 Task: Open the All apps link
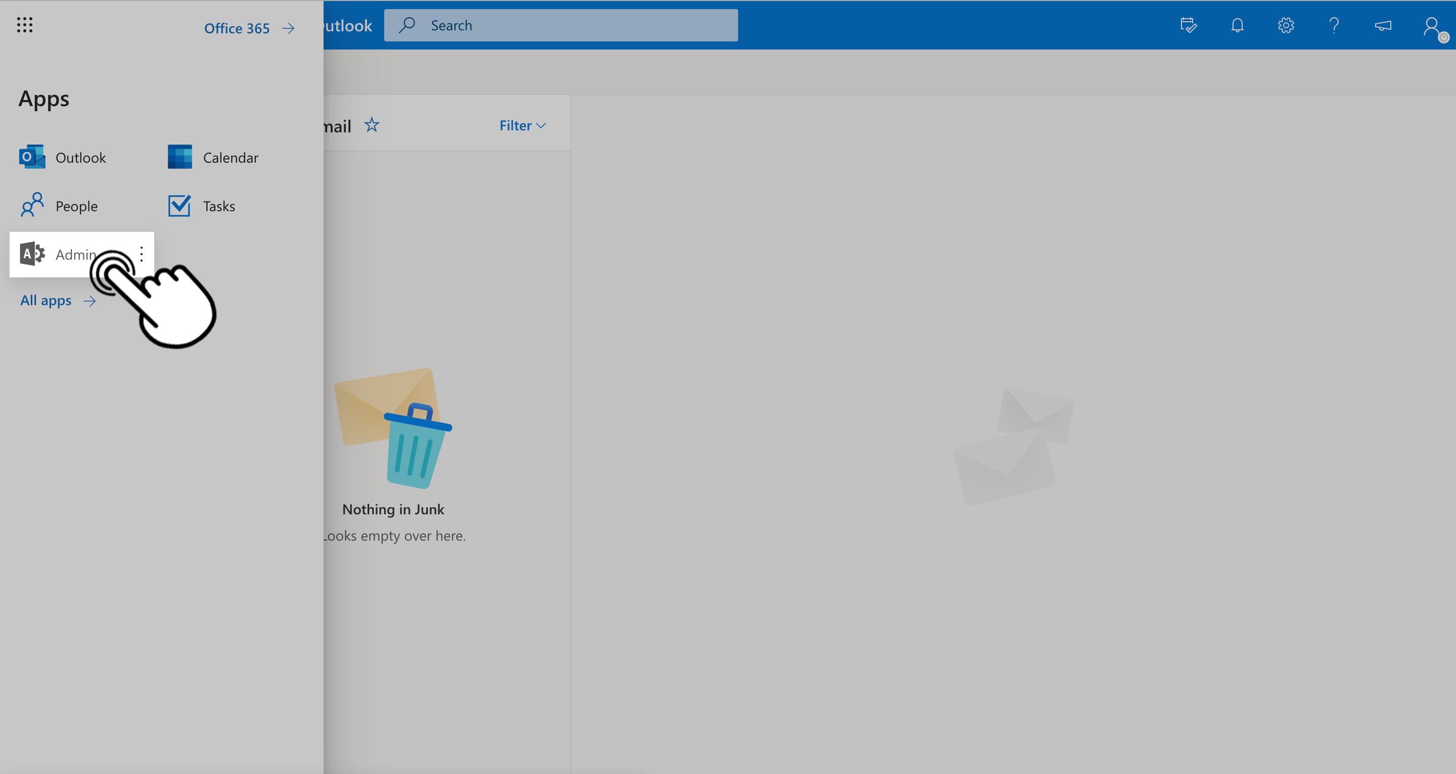pyautogui.click(x=58, y=301)
